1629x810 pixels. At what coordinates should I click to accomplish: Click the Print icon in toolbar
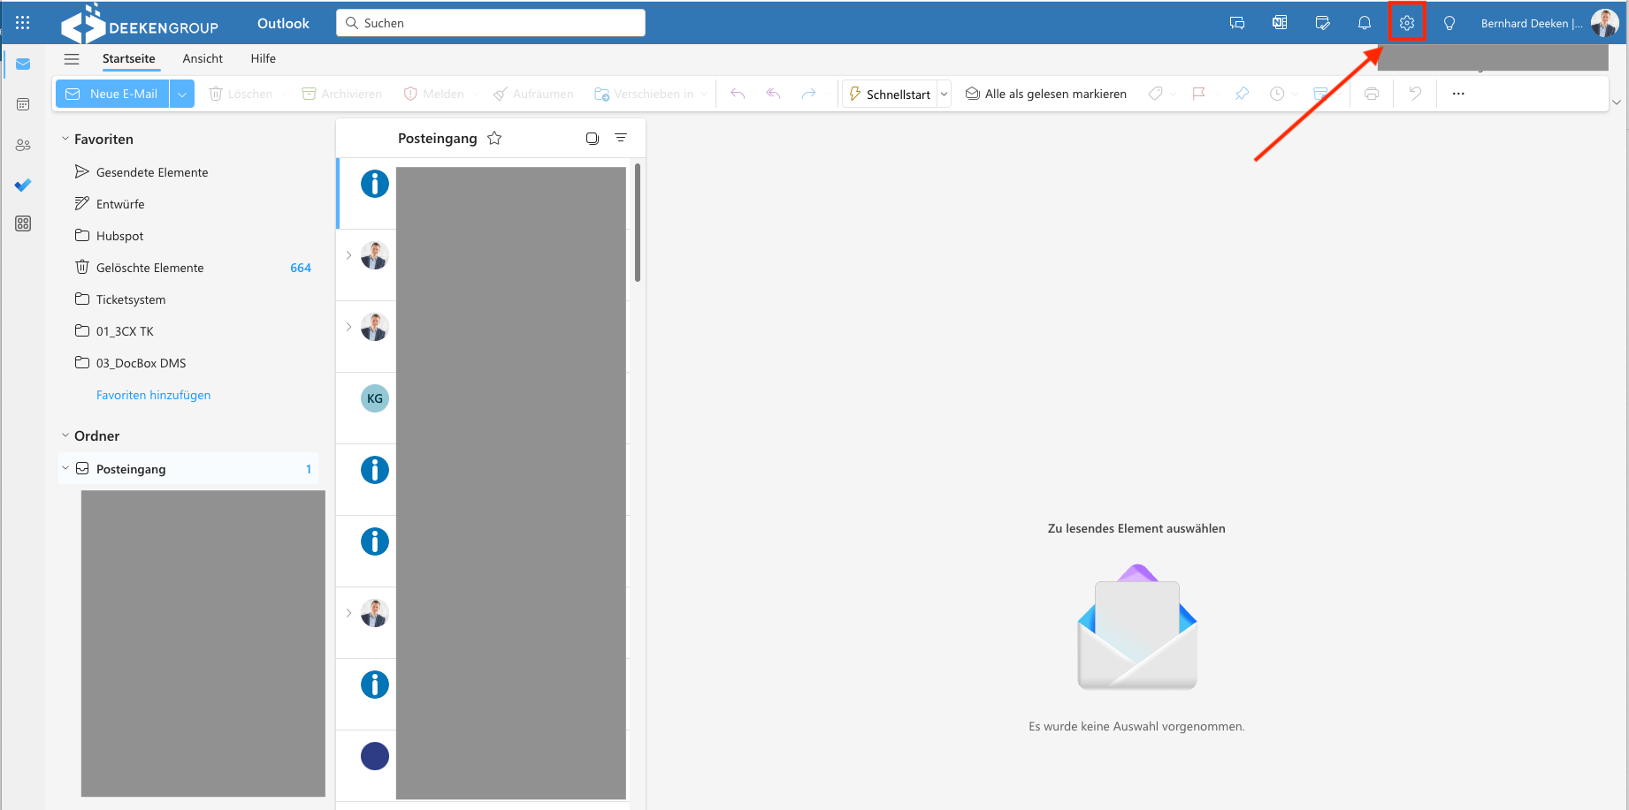pos(1372,94)
